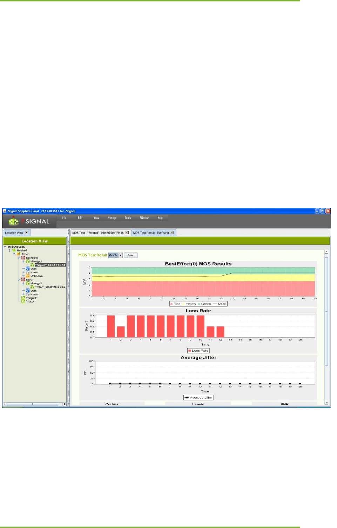Click the Location View horizontal scrollbar thumb
Screen dimensions: 337x528
(33, 404)
